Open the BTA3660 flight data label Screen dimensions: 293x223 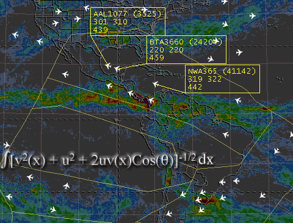186,49
